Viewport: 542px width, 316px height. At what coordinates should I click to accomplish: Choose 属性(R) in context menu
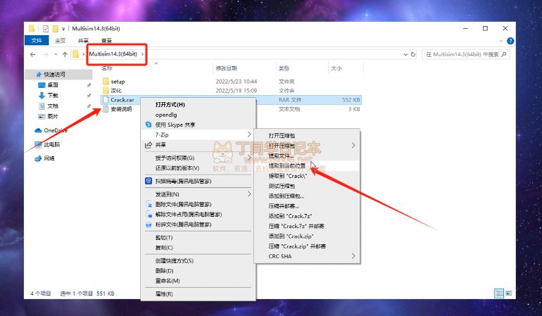pyautogui.click(x=164, y=294)
